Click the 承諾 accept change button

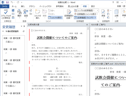click(103, 14)
